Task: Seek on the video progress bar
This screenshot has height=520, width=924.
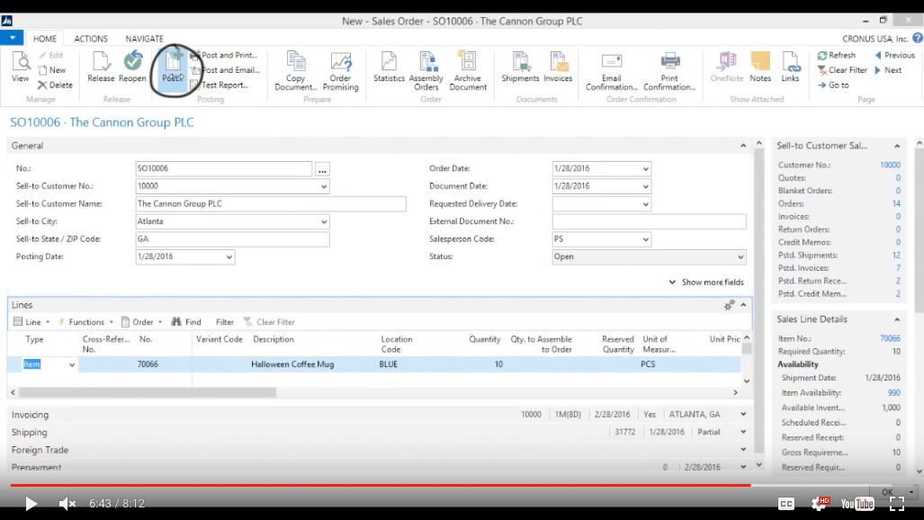Action: coord(462,485)
